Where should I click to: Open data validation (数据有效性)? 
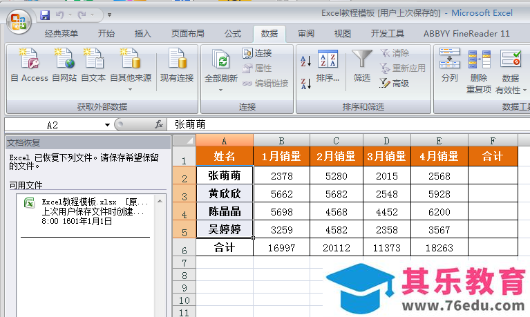point(511,71)
